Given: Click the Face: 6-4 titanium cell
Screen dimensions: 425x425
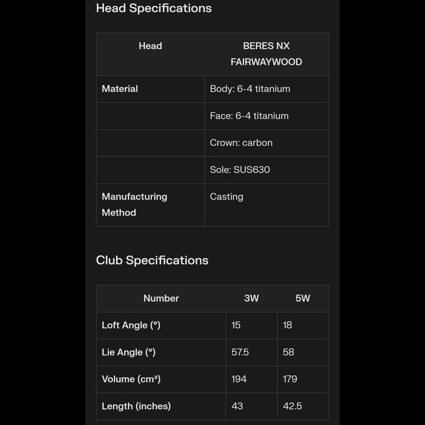Looking at the screenshot, I should (249, 116).
